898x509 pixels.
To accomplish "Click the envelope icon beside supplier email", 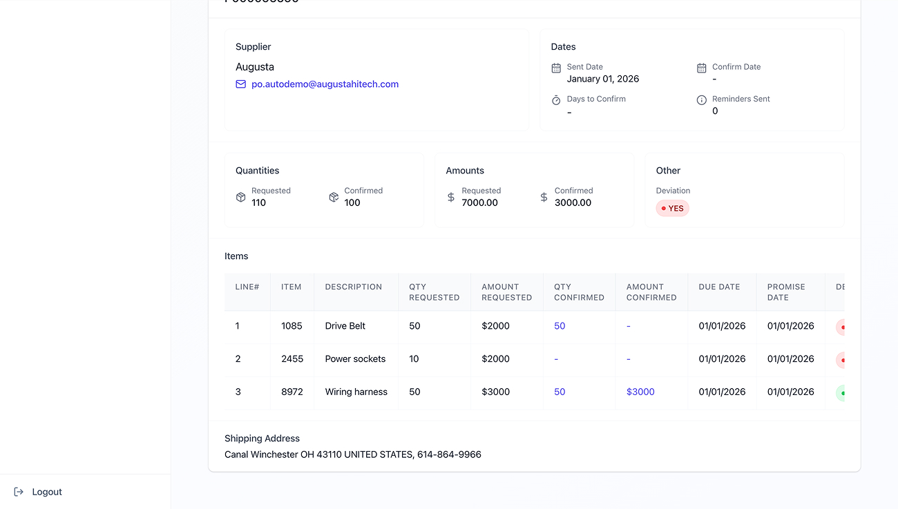I will coord(240,84).
